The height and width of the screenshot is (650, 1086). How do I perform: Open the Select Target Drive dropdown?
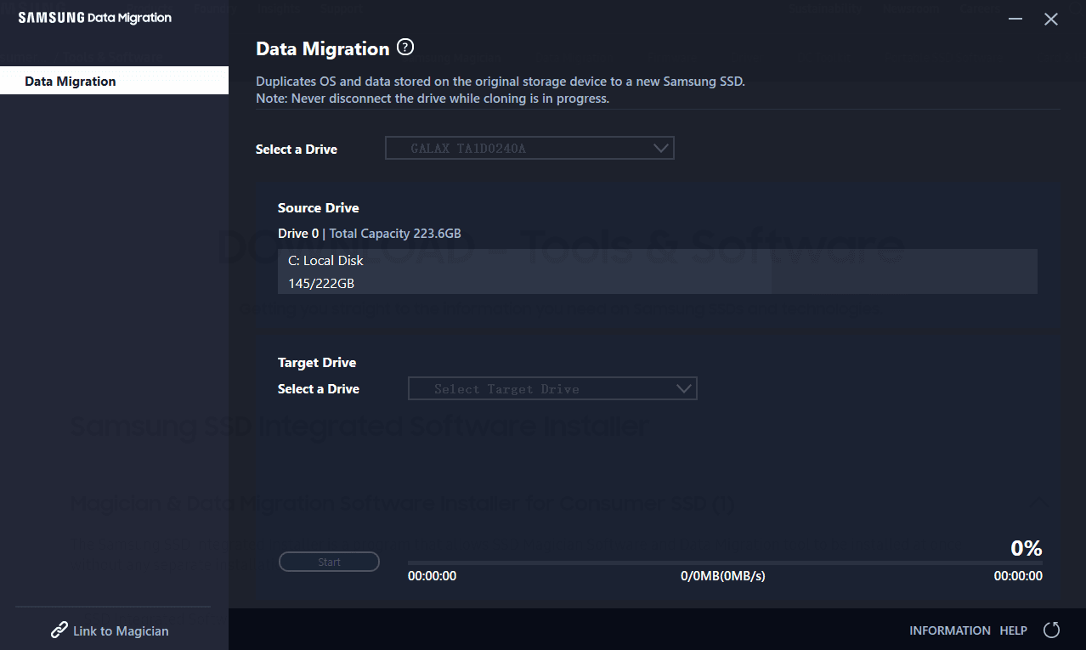(552, 388)
